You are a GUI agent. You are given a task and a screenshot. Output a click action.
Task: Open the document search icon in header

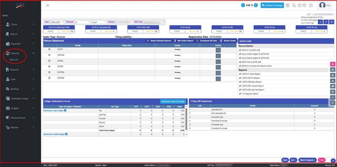click(294, 5)
